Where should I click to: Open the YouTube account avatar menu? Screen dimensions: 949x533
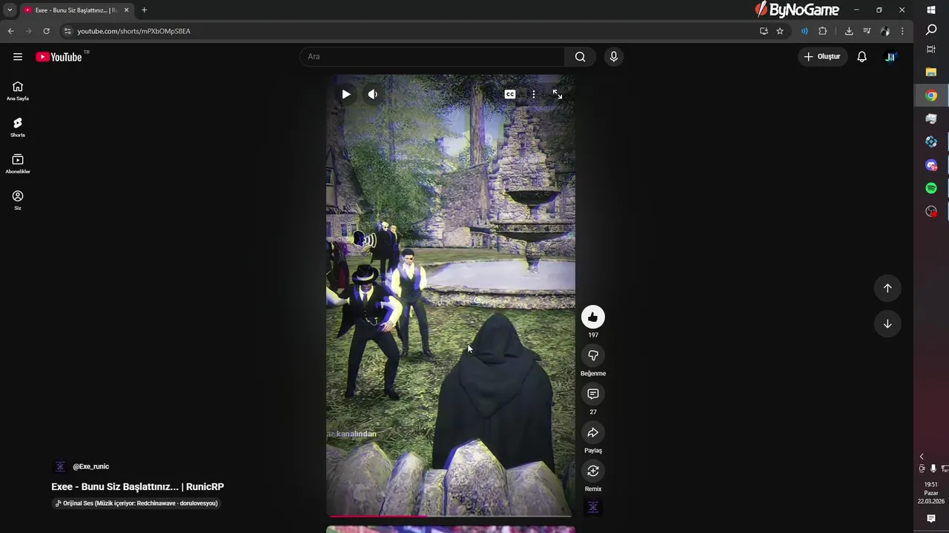click(890, 56)
